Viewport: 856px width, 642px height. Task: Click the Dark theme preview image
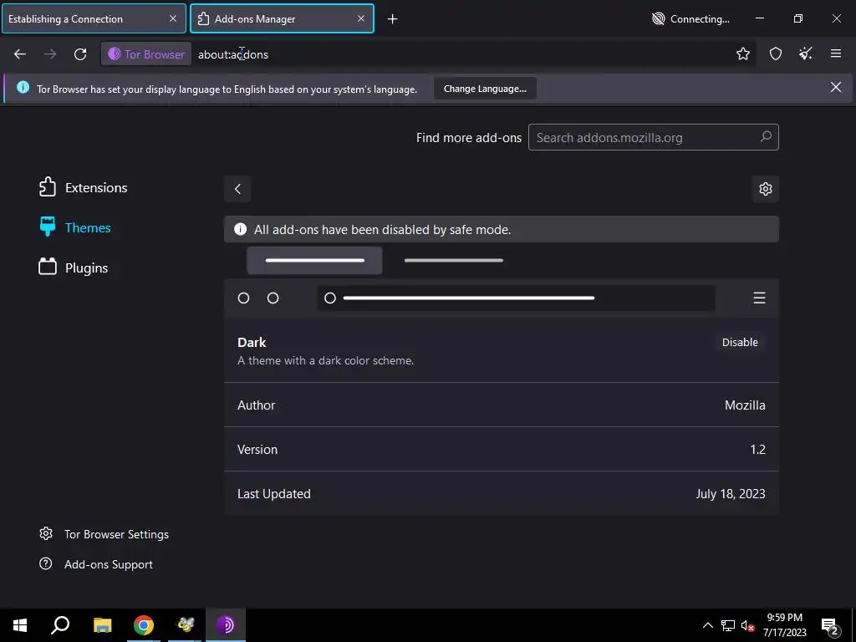(x=502, y=283)
